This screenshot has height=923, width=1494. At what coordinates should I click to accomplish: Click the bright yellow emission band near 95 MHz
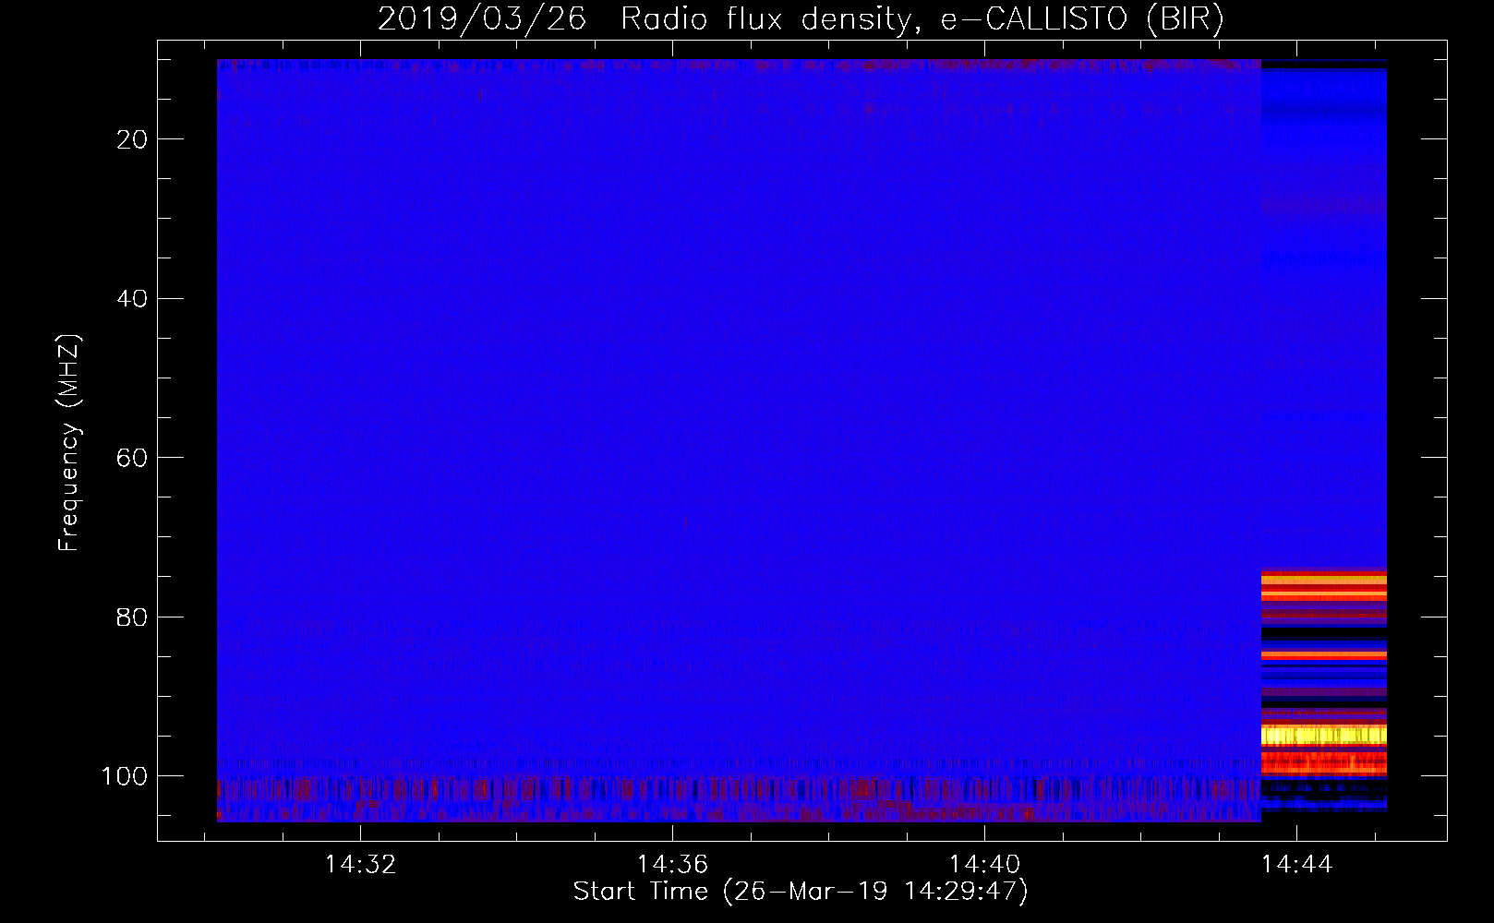click(1323, 736)
